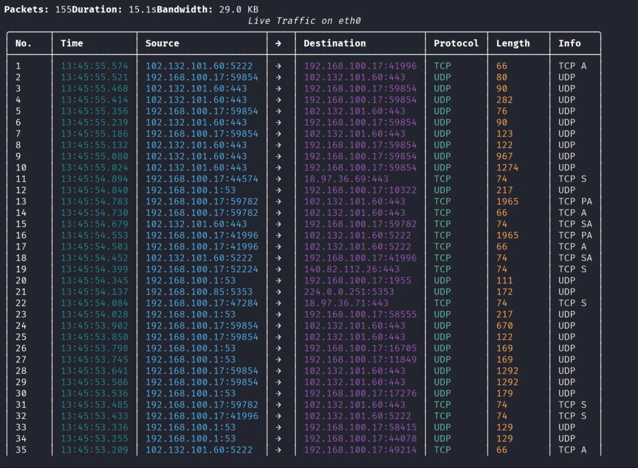Select destination 192.168.100.17:58555

360,314
